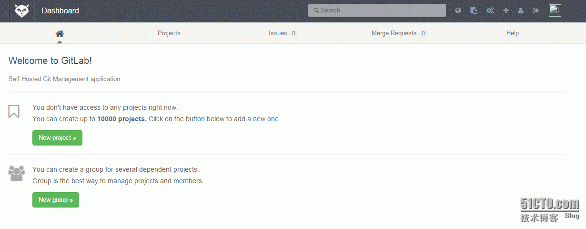Click the user avatar image
The width and height of the screenshot is (586, 229).
(555, 10)
